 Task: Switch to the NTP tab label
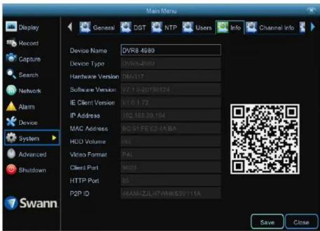pos(171,28)
